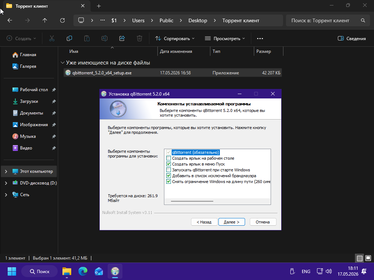Refresh the current folder view
Screen dimensions: 374x280
point(62,20)
